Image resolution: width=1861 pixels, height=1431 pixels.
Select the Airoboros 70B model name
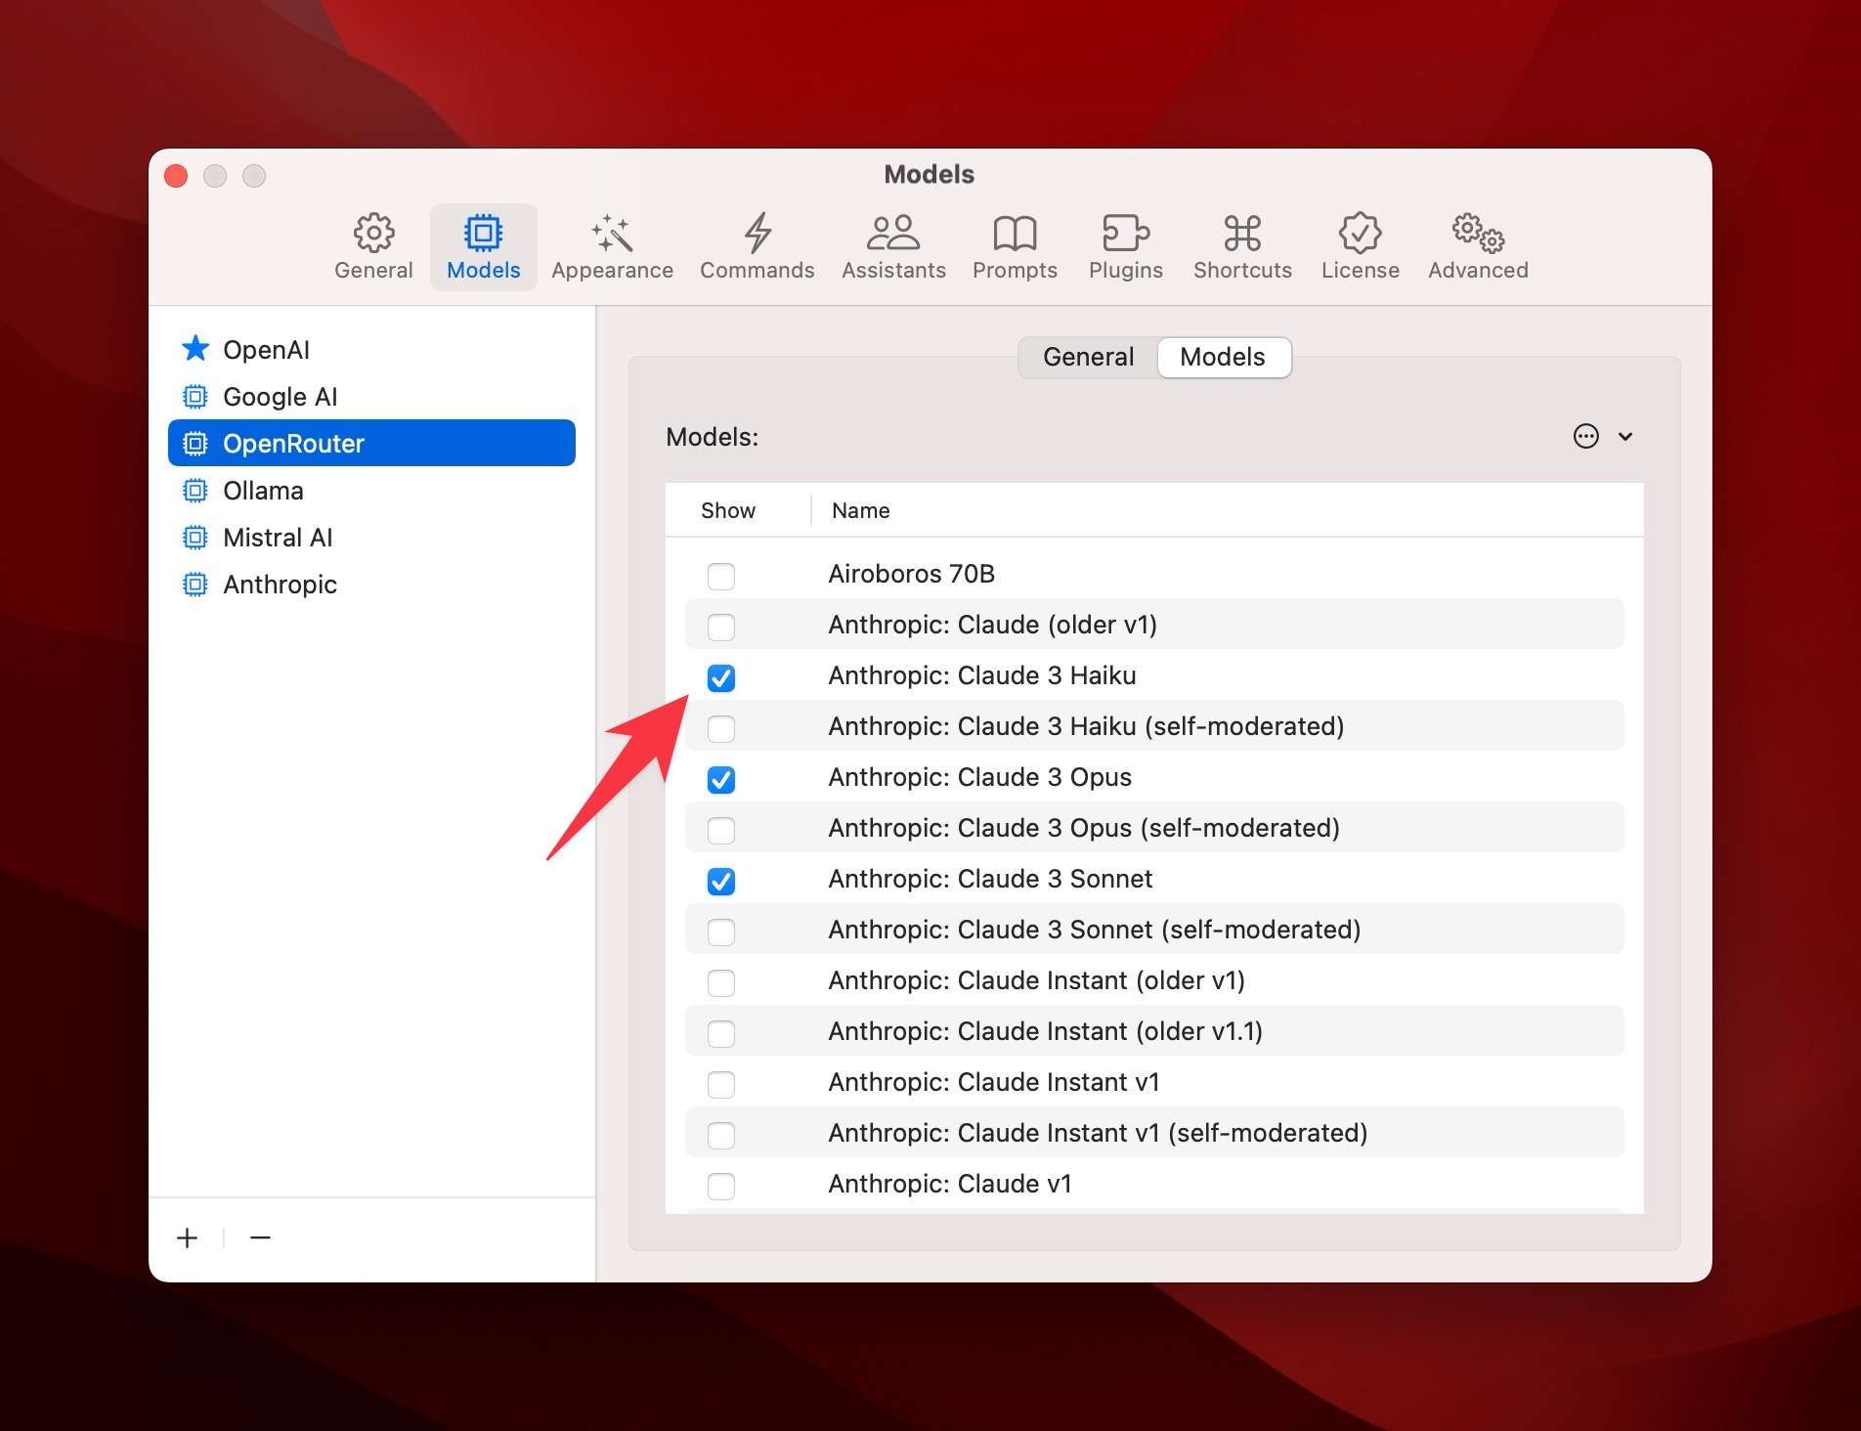click(x=911, y=574)
